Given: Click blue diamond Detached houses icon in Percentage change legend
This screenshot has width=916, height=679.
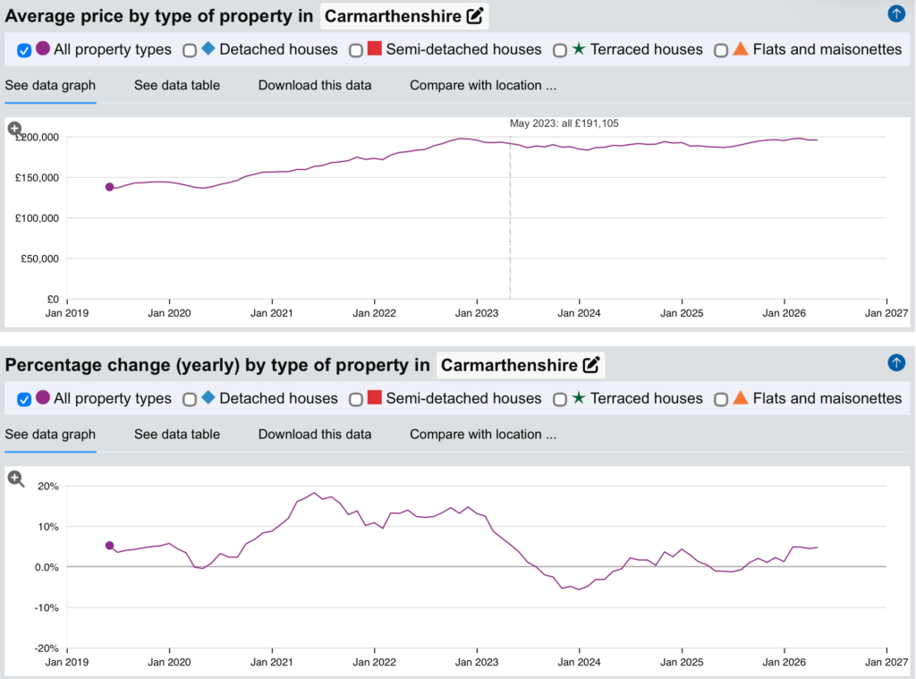Looking at the screenshot, I should [208, 397].
